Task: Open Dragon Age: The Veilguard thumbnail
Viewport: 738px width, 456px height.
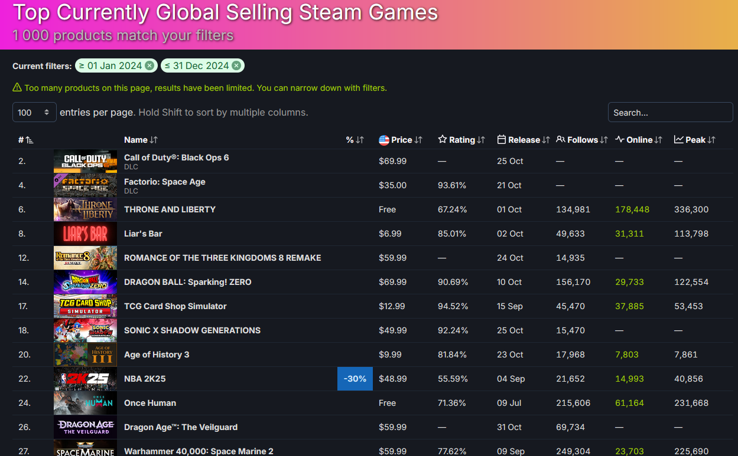Action: pos(85,427)
